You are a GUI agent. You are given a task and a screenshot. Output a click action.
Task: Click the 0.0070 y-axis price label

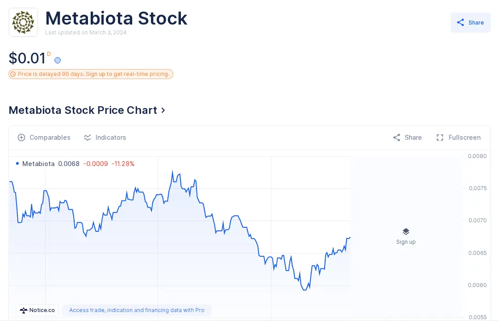tap(477, 221)
